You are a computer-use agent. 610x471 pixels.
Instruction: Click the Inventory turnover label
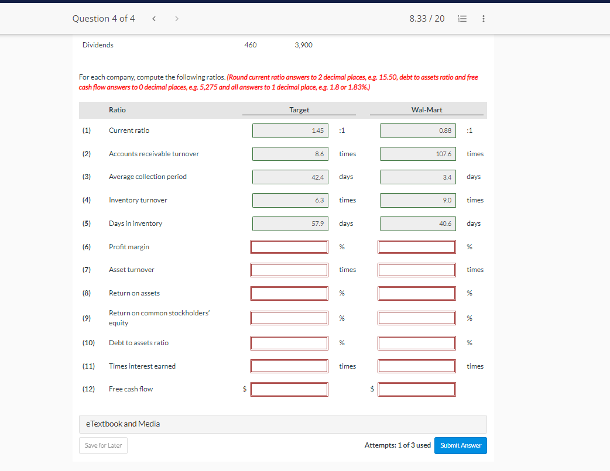pos(138,200)
